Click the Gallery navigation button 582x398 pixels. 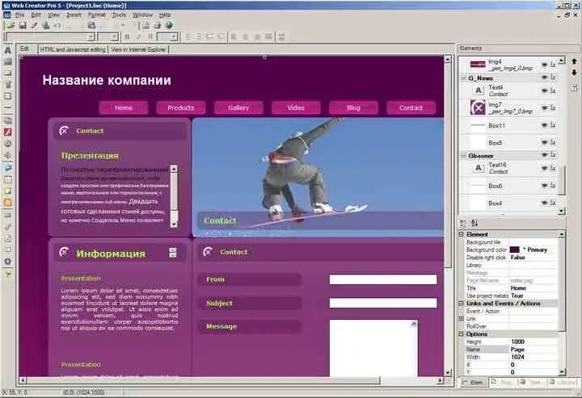[238, 107]
